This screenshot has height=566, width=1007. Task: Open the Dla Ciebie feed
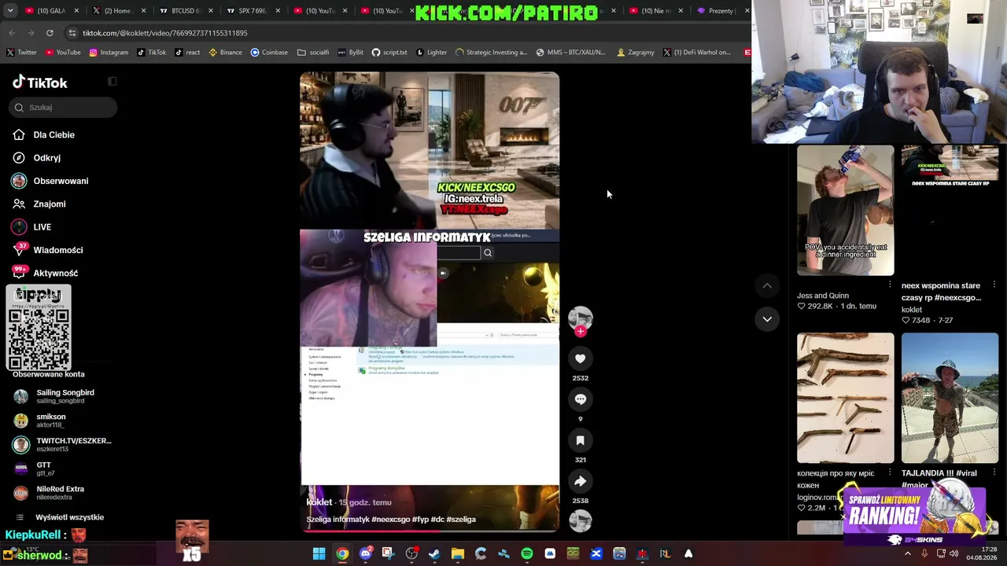pyautogui.click(x=44, y=135)
